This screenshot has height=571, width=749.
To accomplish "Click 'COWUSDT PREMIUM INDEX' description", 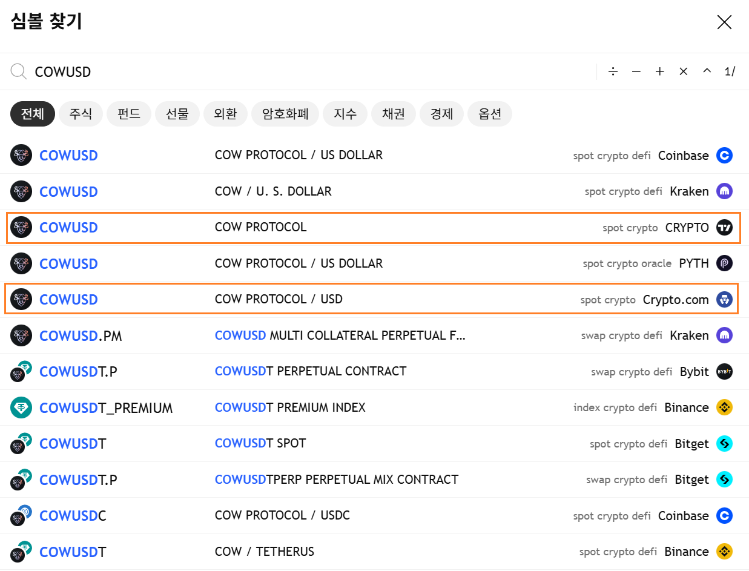I will click(x=290, y=407).
